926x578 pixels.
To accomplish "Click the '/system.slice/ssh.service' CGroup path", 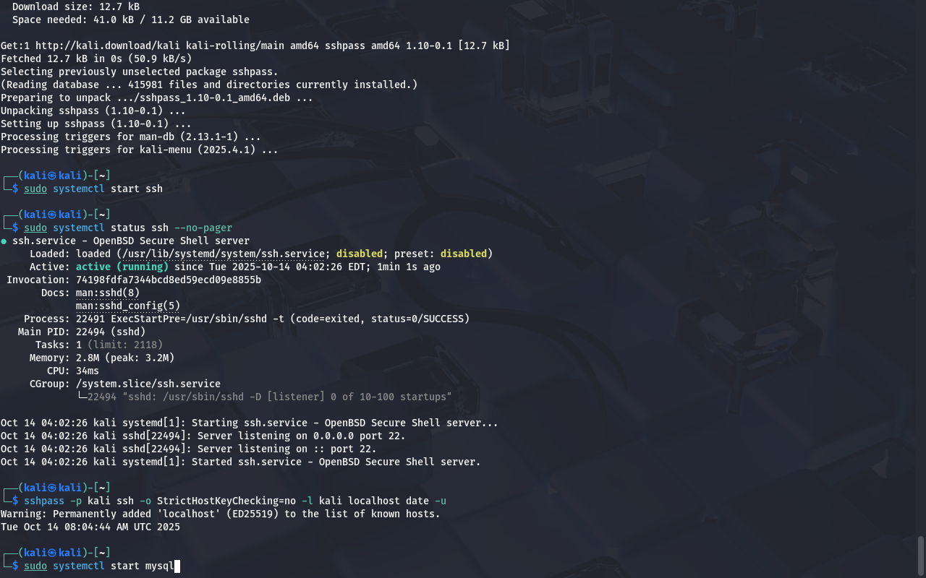I will coord(148,384).
